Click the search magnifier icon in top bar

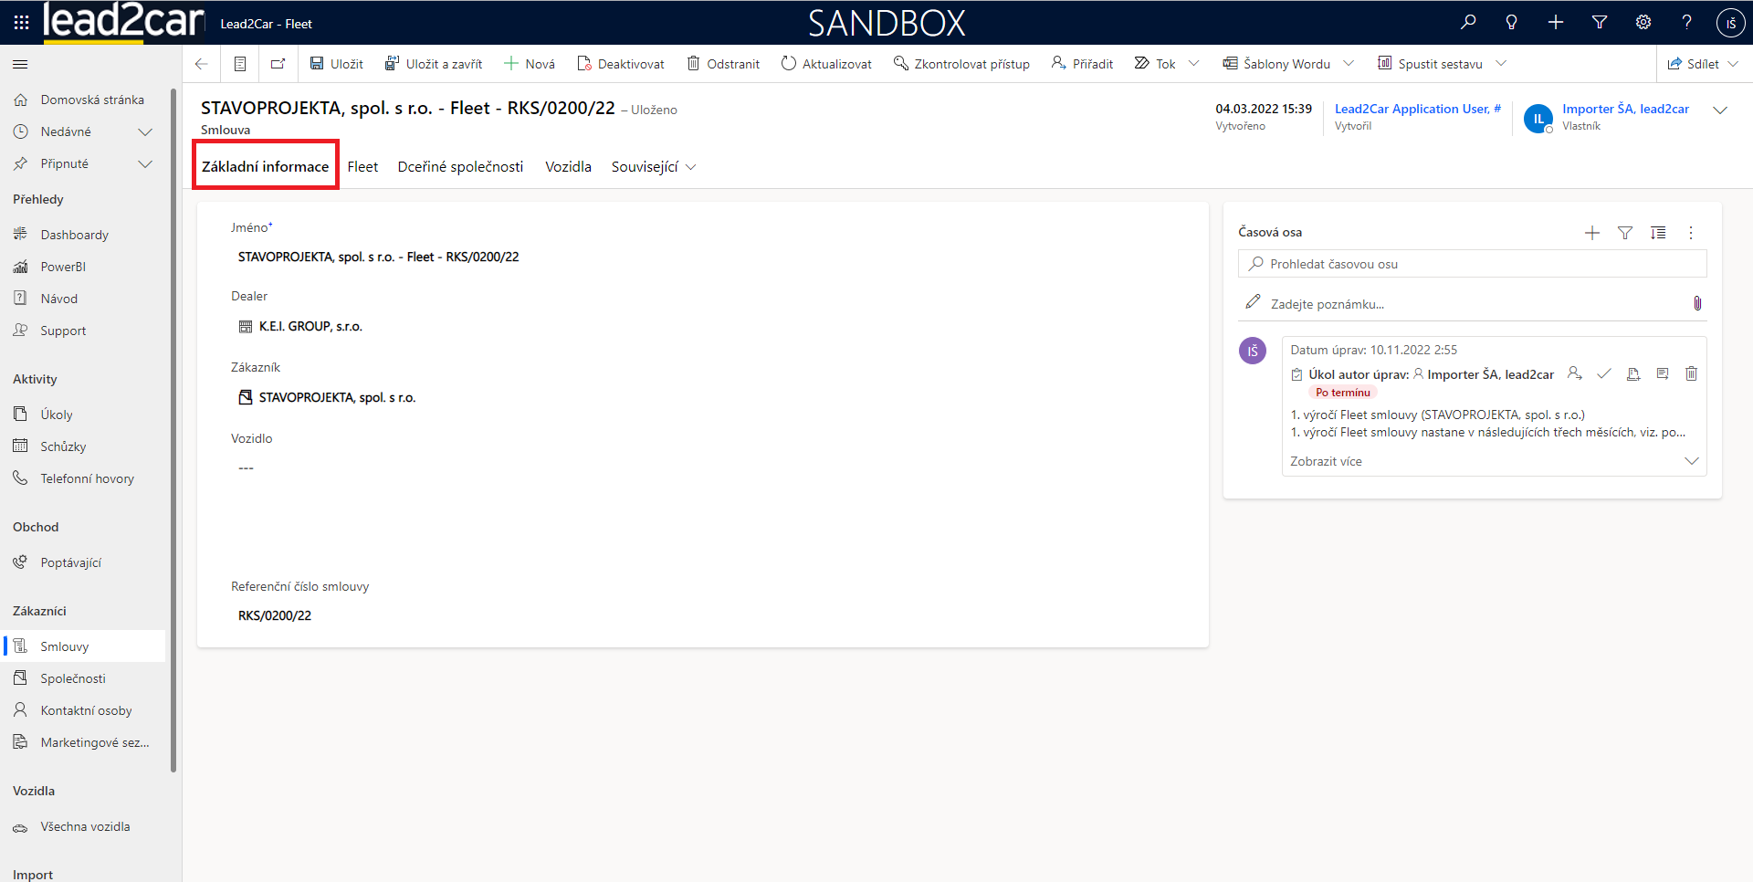tap(1468, 22)
